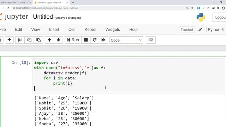Move selected cell up arrow
This screenshot has height=127, width=226.
(49, 40)
